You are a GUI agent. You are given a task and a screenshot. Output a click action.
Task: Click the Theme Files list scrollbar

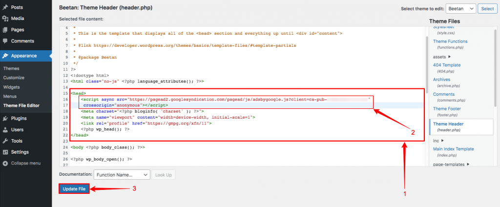click(495, 68)
